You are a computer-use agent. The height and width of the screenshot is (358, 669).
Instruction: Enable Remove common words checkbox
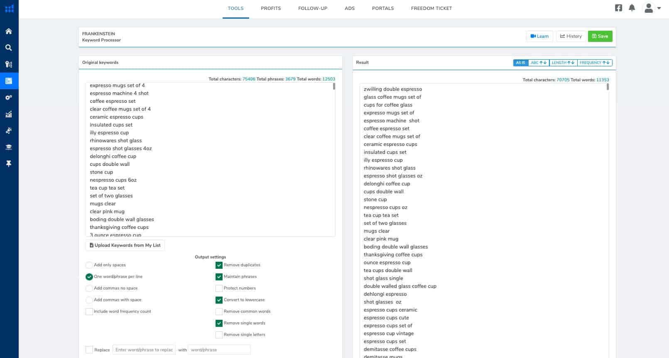click(219, 312)
